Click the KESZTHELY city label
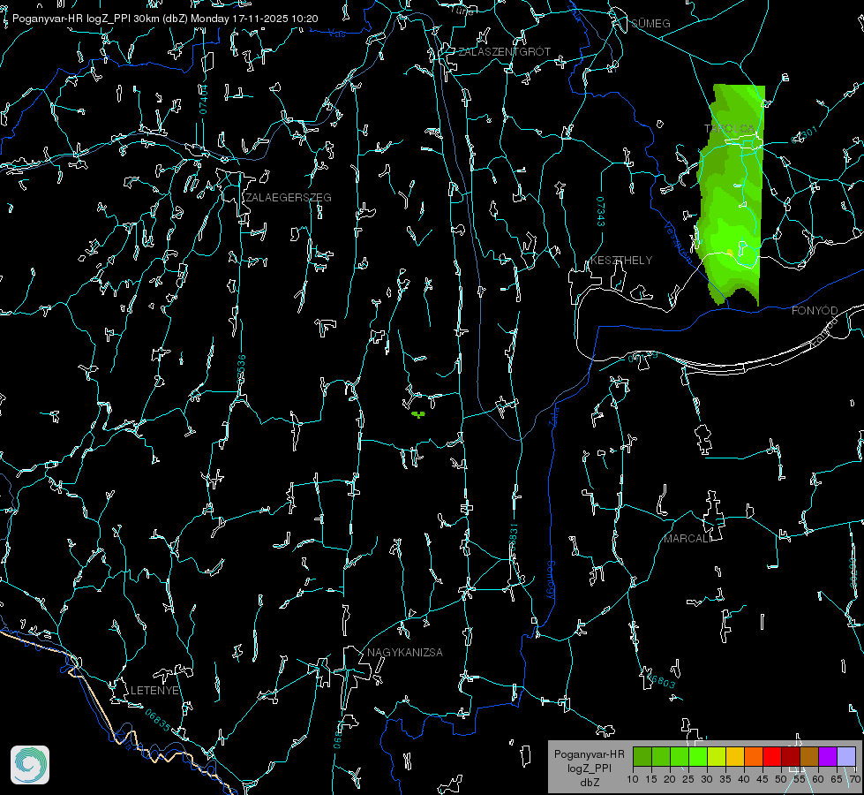Viewport: 864px width, 795px height. pyautogui.click(x=621, y=260)
